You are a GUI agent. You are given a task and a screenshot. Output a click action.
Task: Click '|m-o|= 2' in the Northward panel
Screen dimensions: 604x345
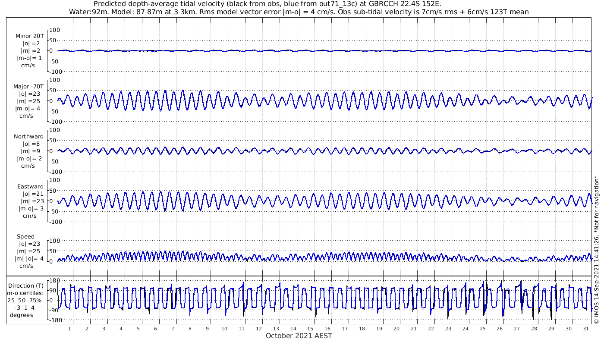[x=29, y=159]
